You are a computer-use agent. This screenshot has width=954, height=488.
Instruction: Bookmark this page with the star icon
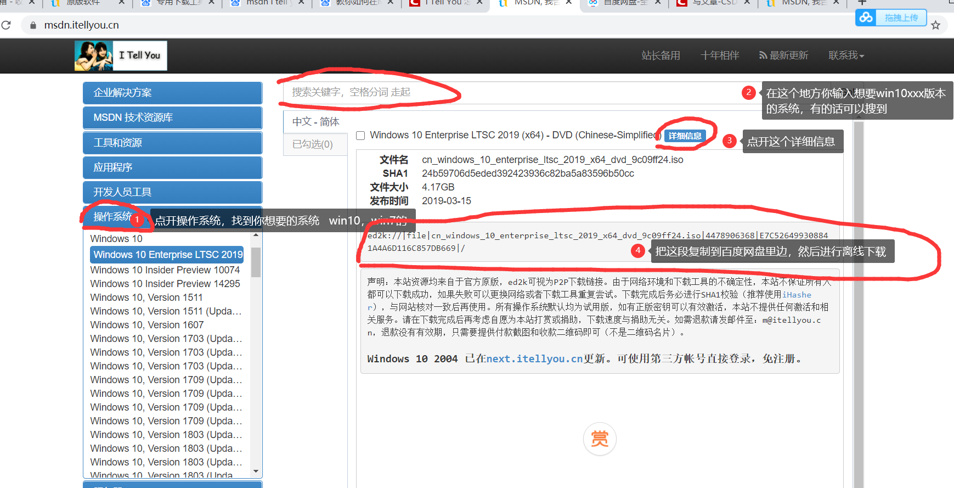pos(935,25)
